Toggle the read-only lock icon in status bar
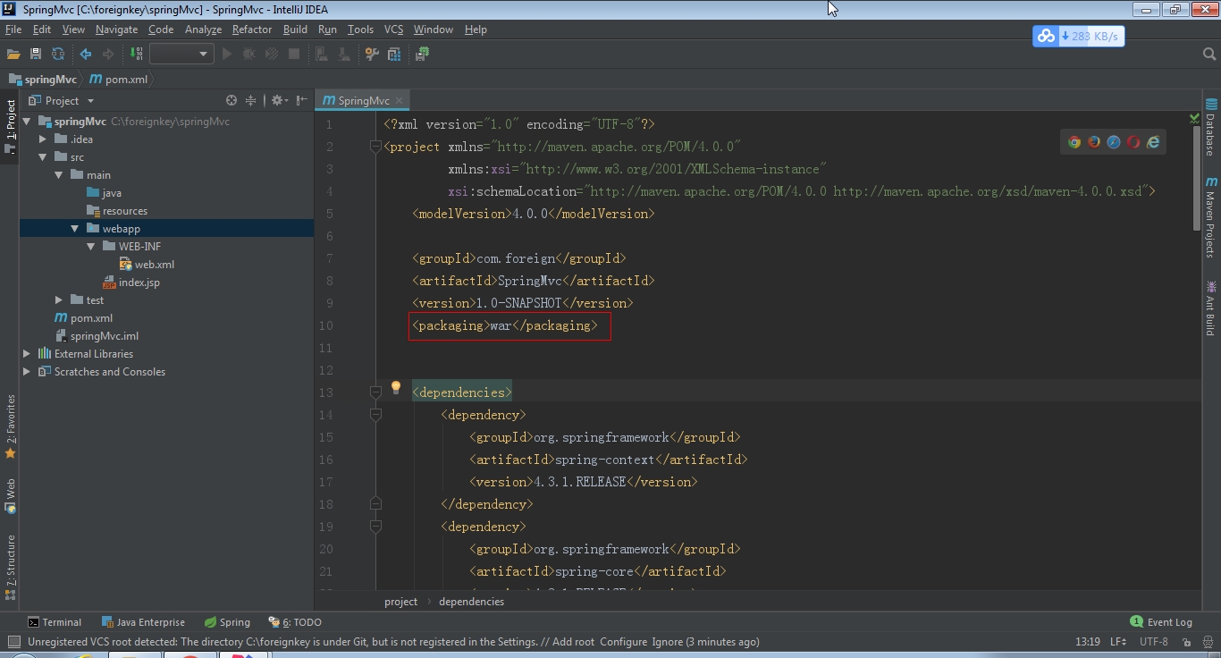This screenshot has height=658, width=1221. (1187, 642)
